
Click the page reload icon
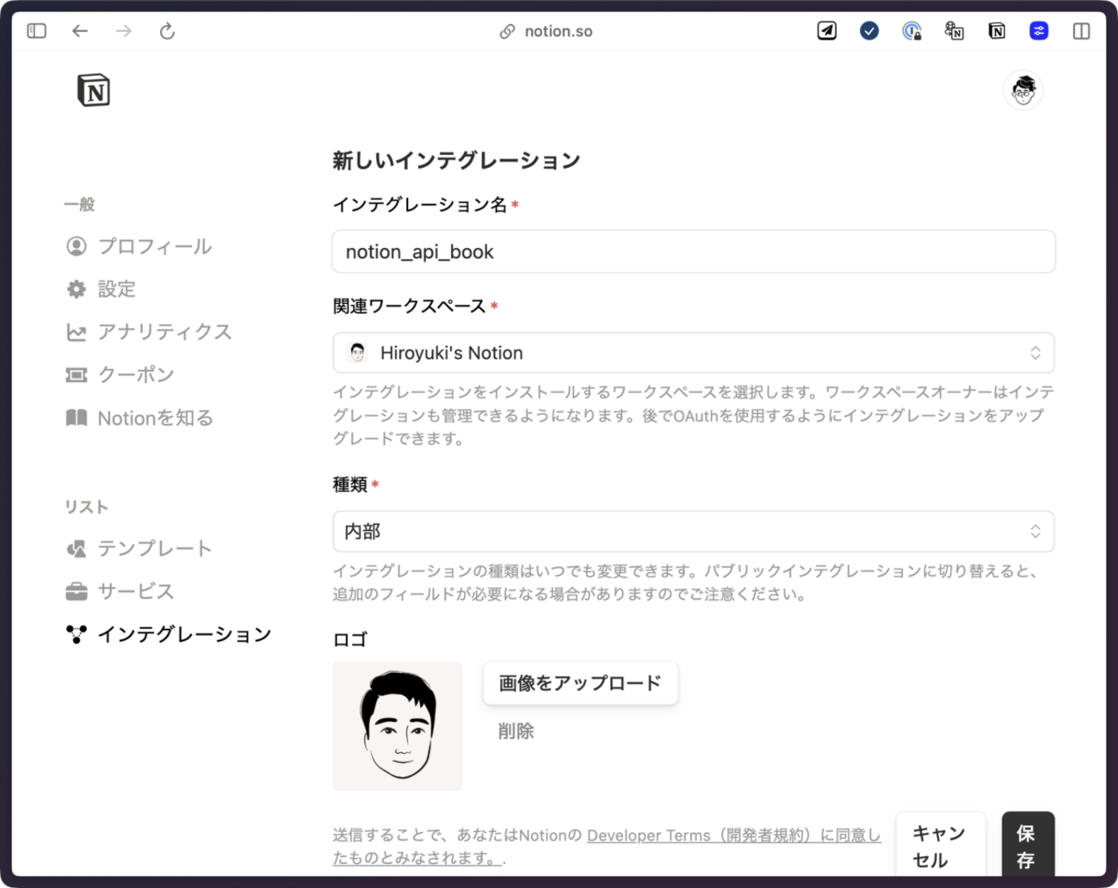167,31
